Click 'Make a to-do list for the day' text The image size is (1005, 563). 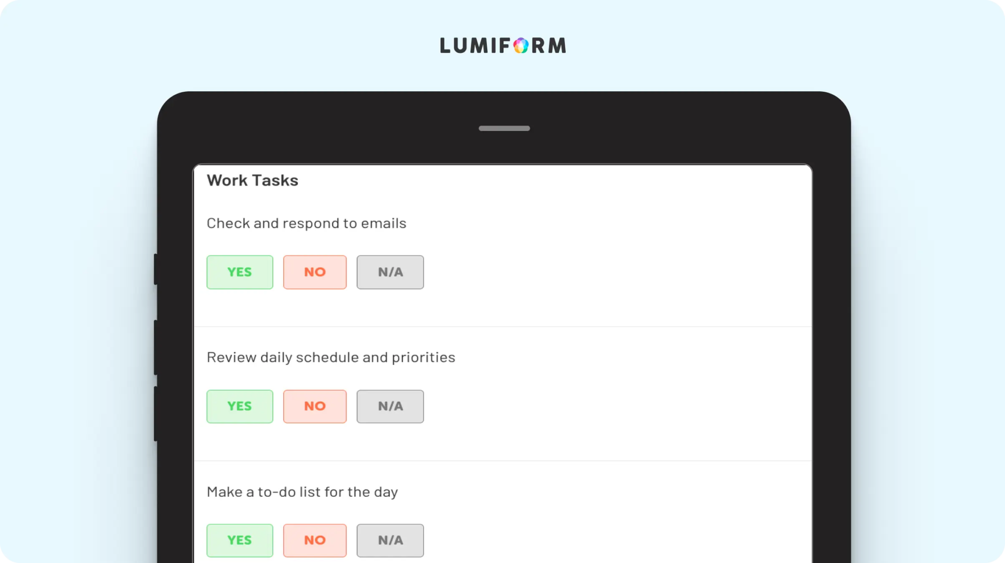click(x=302, y=492)
